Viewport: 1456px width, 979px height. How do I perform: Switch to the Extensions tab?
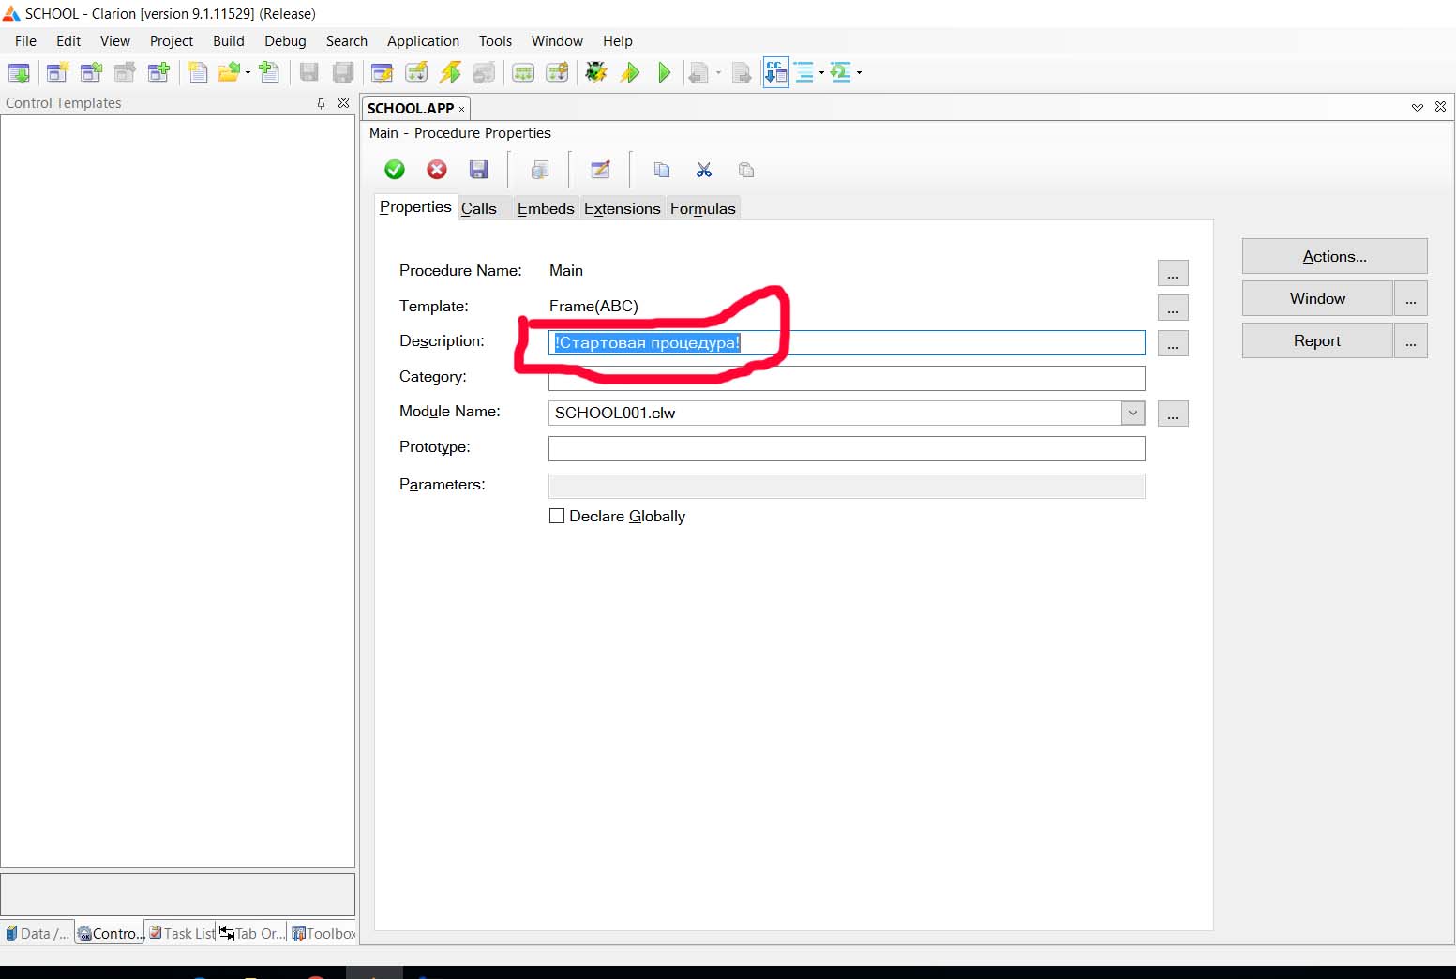tap(622, 208)
